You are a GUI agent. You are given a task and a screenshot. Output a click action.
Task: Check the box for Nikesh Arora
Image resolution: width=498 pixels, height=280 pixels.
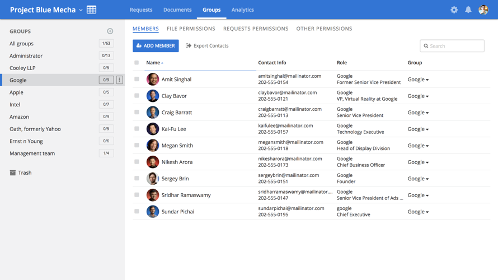point(137,162)
